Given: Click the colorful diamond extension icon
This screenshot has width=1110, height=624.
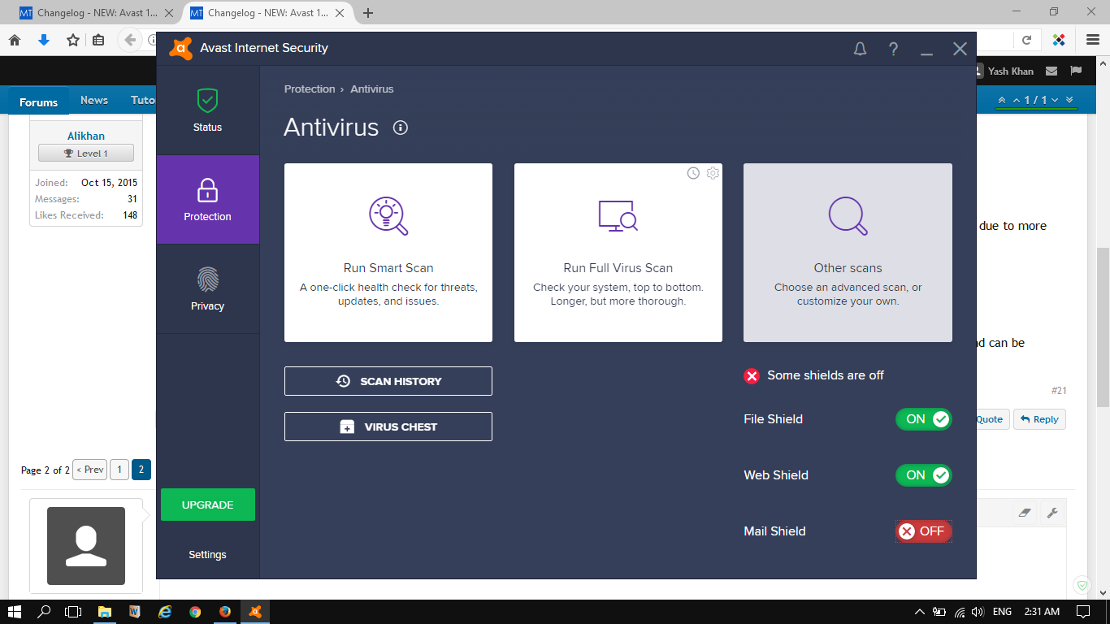Looking at the screenshot, I should [x=1059, y=40].
